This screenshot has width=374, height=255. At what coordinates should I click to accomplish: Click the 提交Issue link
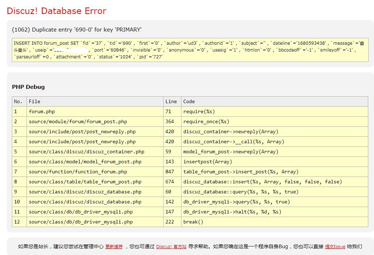point(335,246)
